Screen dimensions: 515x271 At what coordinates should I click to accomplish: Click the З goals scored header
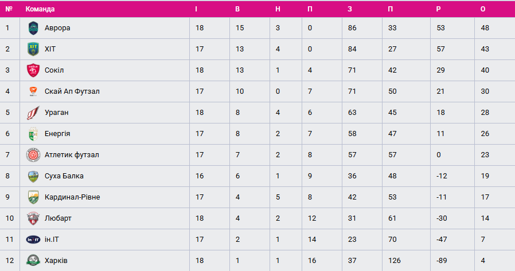350,9
